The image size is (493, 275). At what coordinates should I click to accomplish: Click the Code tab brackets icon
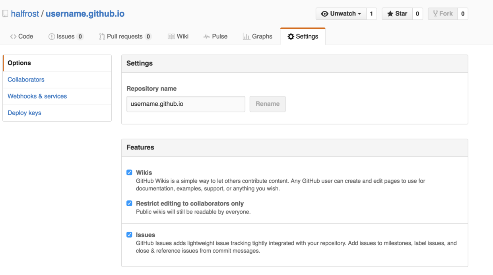(13, 37)
